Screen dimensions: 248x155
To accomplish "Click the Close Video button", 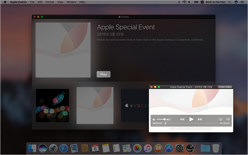I will (x=225, y=87).
